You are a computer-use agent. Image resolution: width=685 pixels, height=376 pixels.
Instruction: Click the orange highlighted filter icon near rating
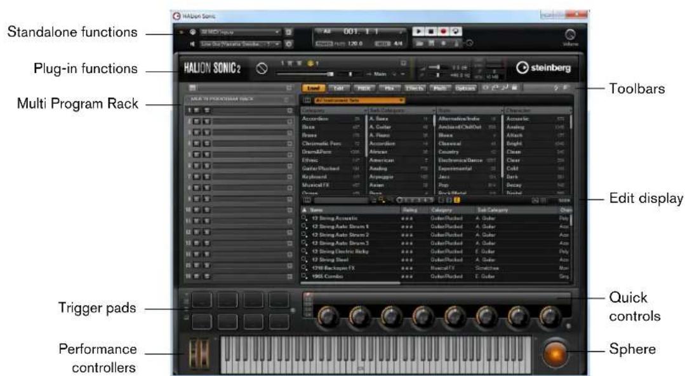coord(456,200)
